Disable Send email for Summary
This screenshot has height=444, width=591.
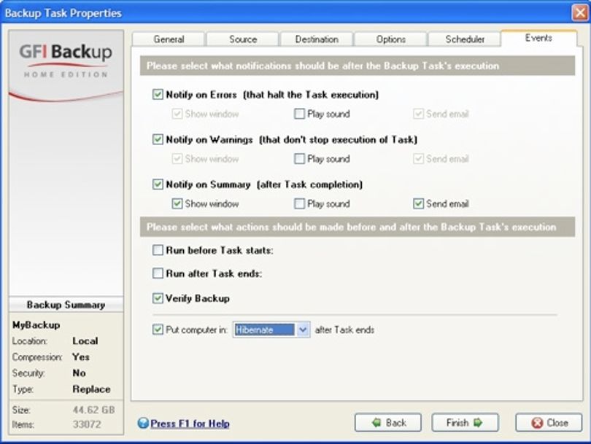tap(418, 203)
